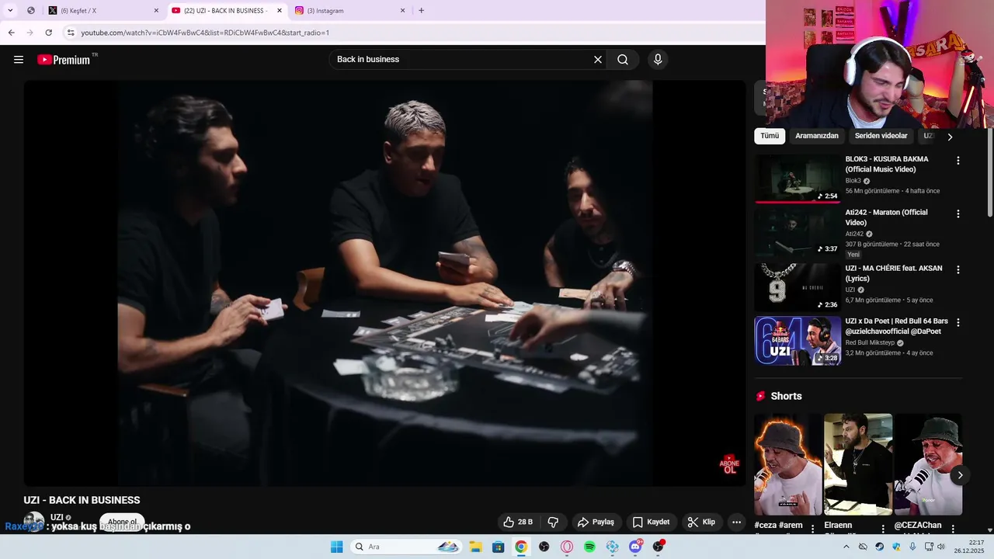Open Spotify from taskbar
This screenshot has width=994, height=559.
[590, 547]
